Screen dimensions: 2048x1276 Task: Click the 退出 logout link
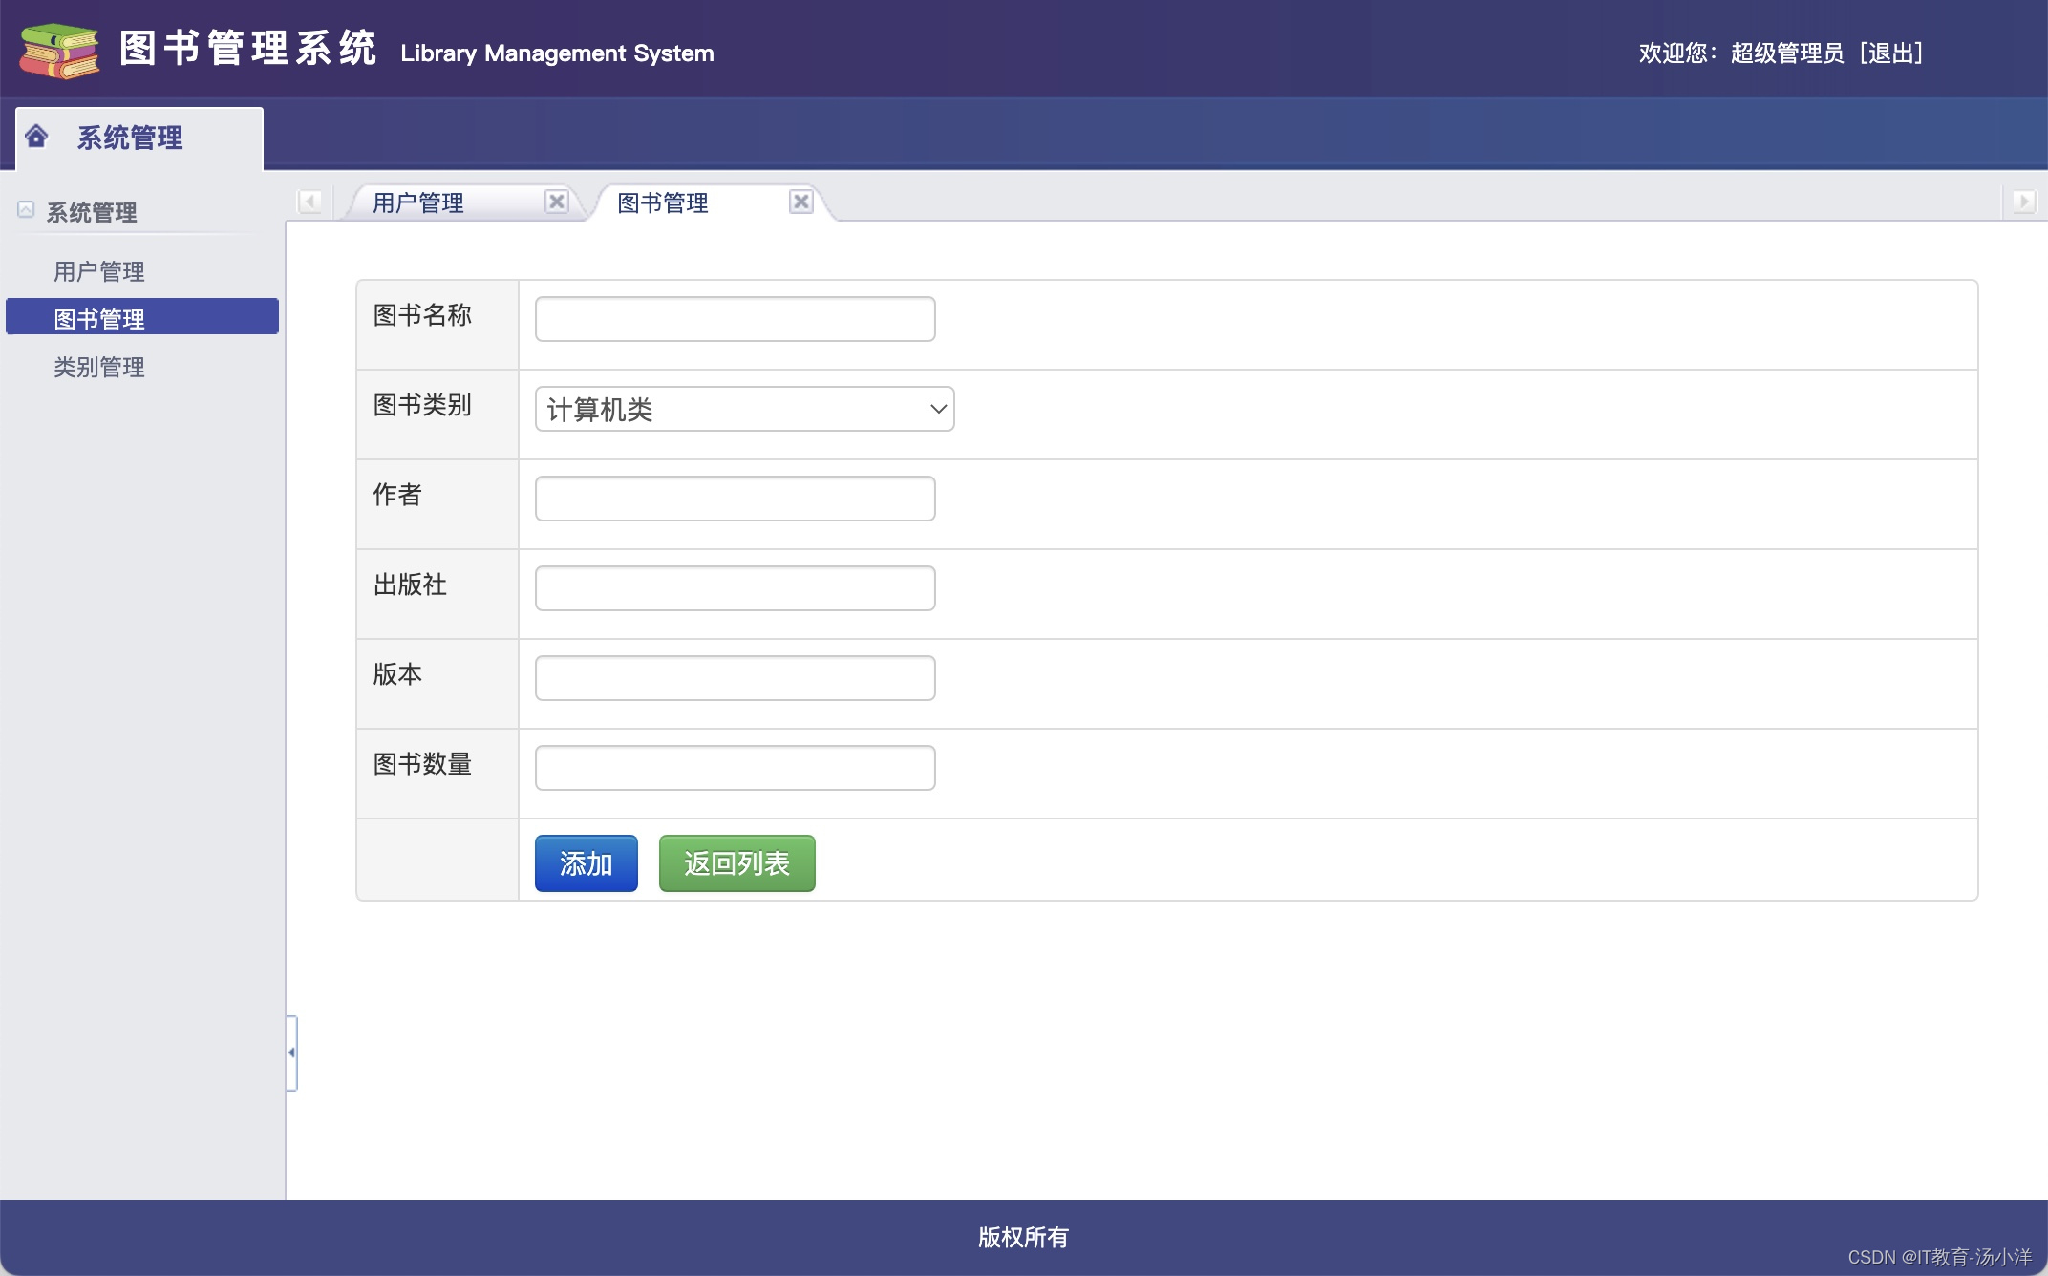[1891, 53]
